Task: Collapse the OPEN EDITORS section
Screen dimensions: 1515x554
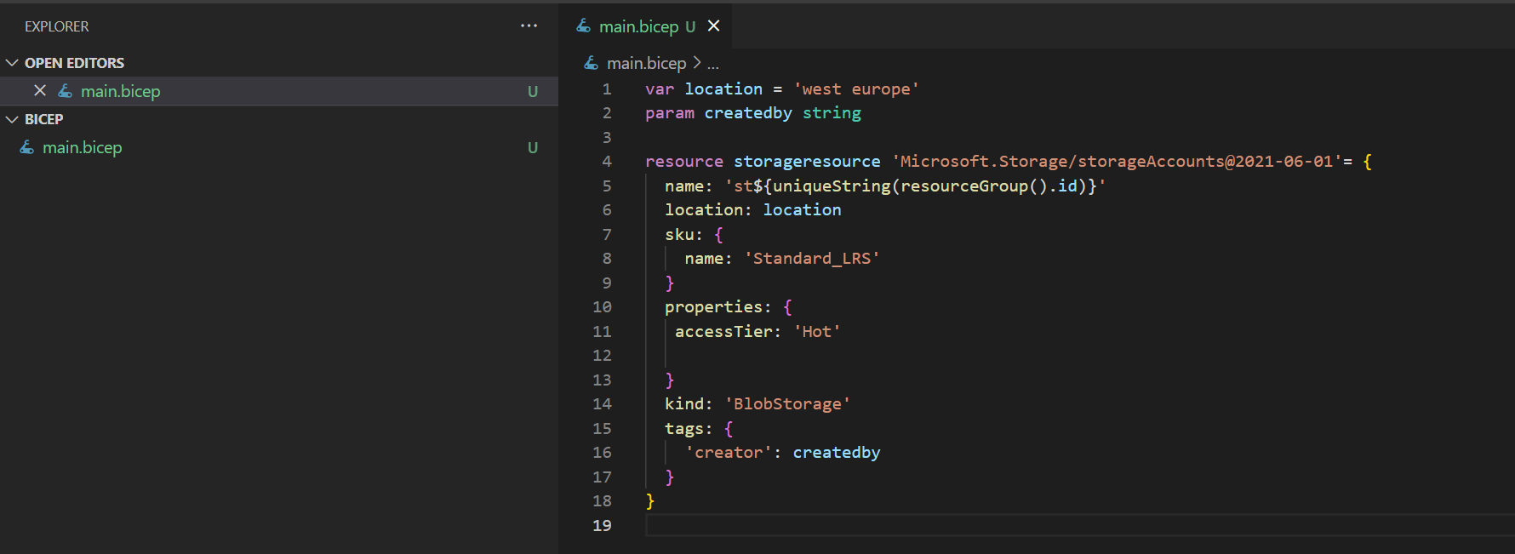Action: 13,63
